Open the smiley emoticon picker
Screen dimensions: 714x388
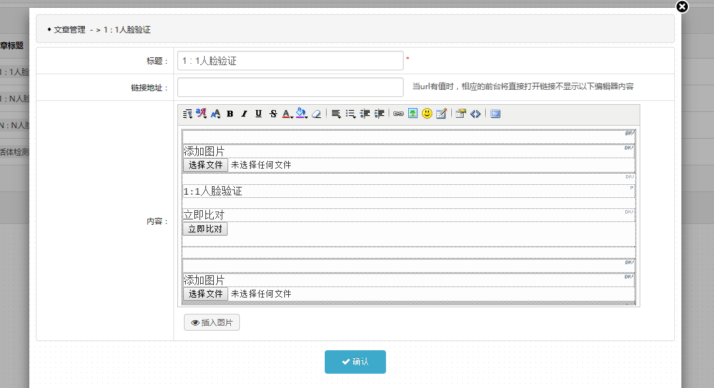427,114
